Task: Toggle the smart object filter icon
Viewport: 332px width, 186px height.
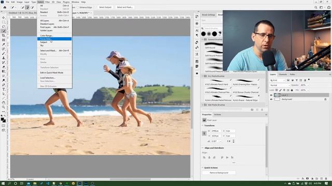Action: (305, 80)
